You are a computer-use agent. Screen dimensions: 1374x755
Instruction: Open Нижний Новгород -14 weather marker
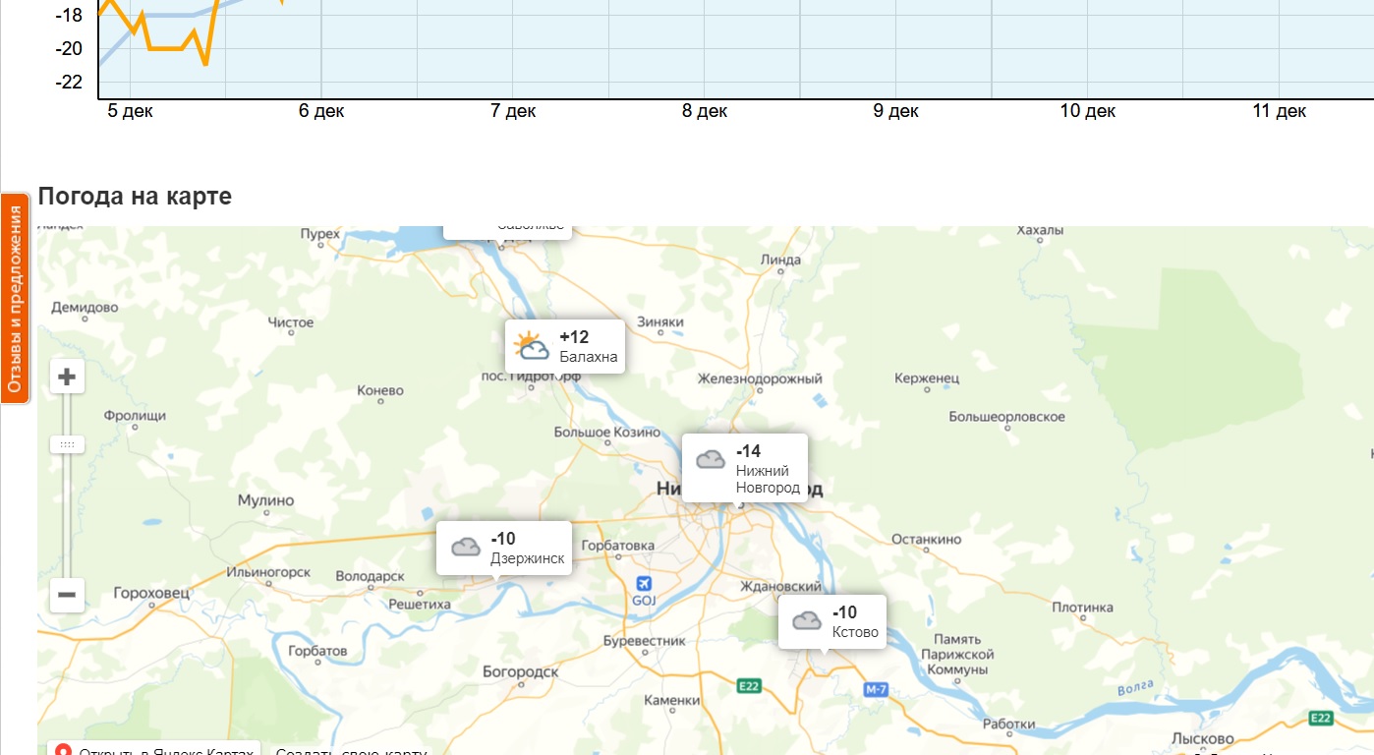pos(745,468)
